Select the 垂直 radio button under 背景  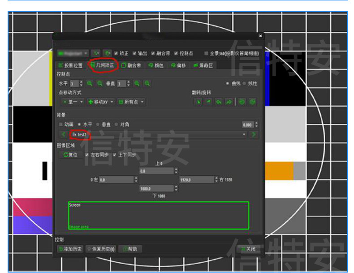point(98,125)
